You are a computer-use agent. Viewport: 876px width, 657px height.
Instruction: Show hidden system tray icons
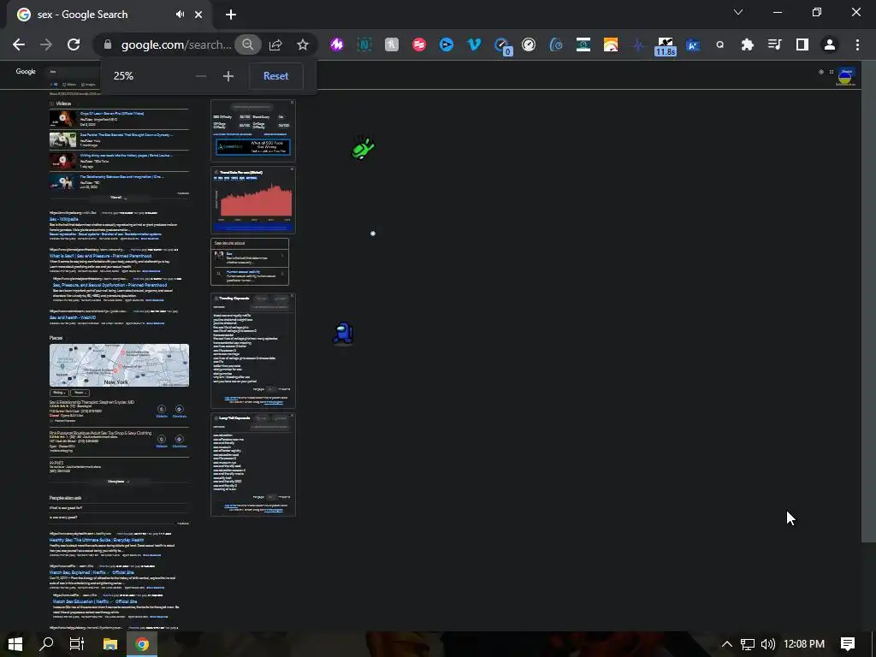pyautogui.click(x=727, y=644)
